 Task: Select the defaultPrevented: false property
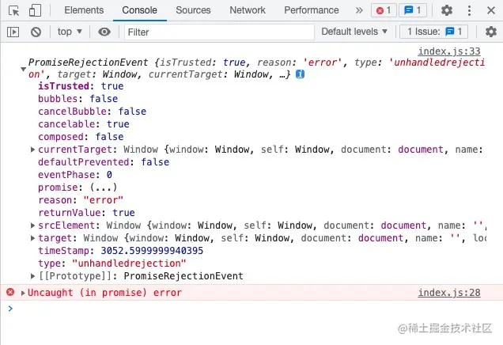coord(104,161)
